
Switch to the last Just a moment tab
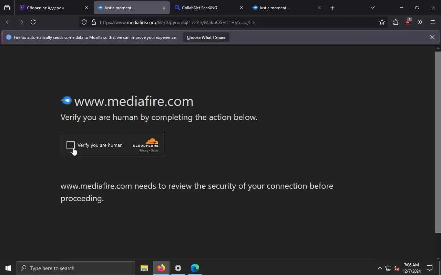287,8
